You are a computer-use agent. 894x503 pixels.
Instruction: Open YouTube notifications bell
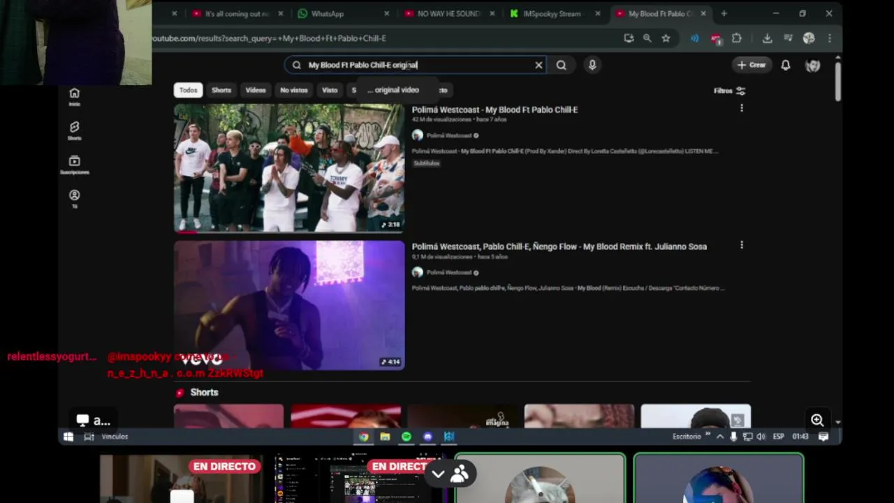click(786, 65)
